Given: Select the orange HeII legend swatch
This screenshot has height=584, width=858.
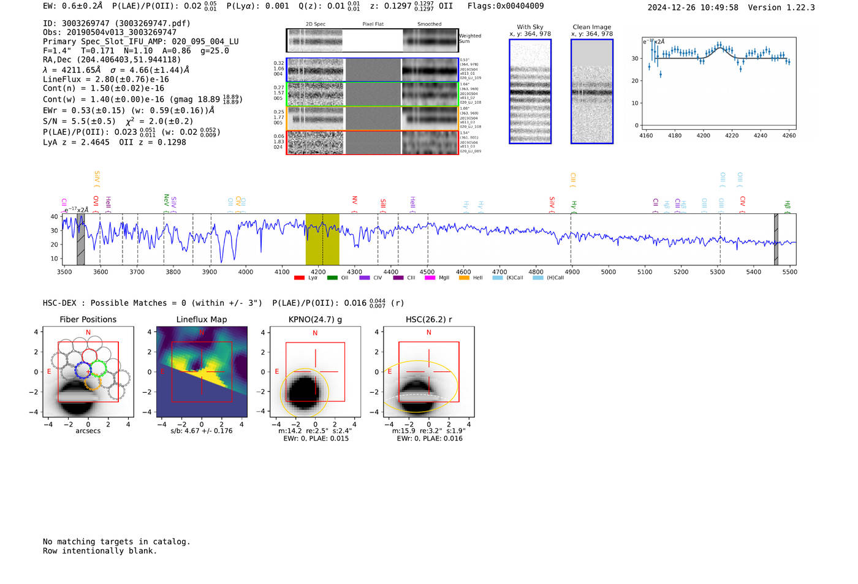Looking at the screenshot, I should [464, 278].
